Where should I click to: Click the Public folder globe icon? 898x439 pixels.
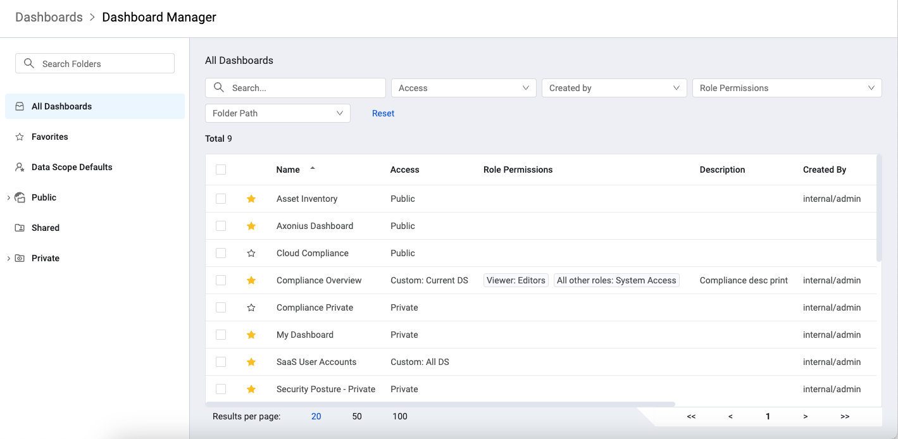tap(20, 197)
